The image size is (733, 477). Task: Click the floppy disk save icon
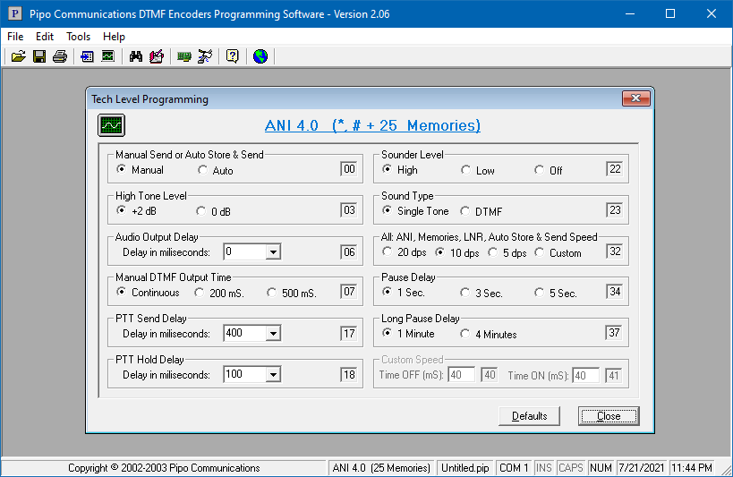[x=39, y=56]
